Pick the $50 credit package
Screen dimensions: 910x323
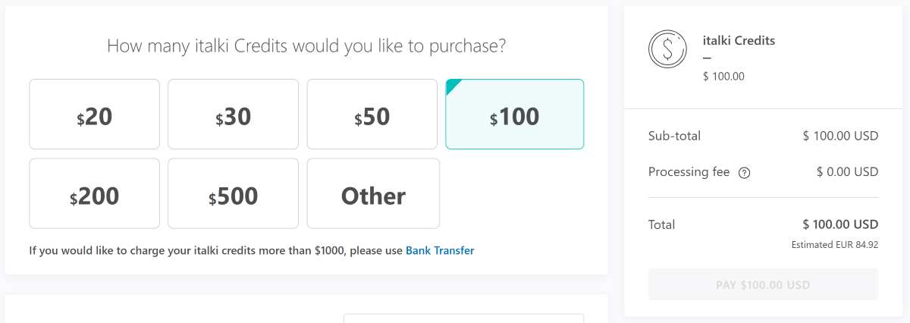[372, 114]
